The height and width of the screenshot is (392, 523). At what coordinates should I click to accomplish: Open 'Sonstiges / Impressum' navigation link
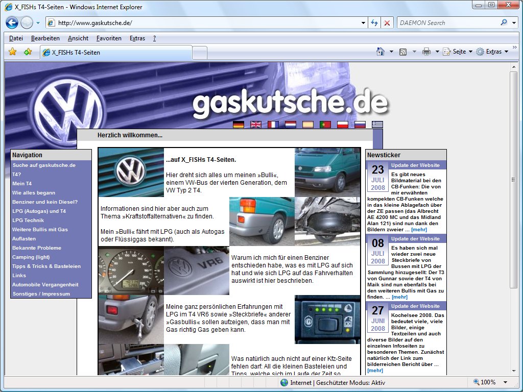click(x=41, y=294)
